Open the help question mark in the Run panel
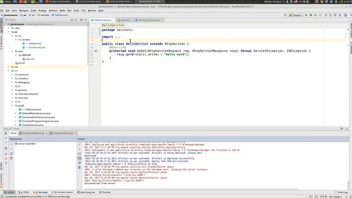 click(x=6, y=163)
